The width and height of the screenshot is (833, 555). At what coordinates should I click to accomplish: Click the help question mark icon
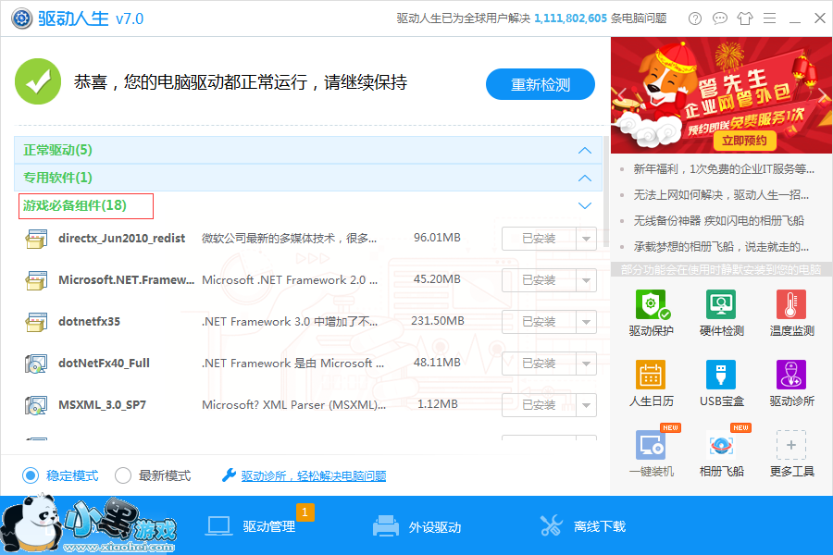click(695, 18)
